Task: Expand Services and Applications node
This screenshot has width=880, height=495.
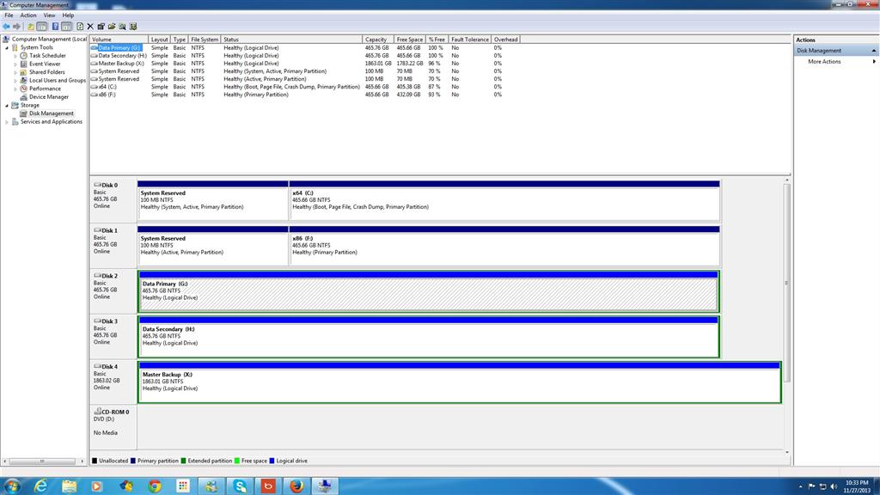Action: (7, 122)
